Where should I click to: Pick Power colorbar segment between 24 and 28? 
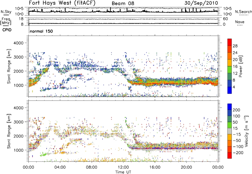coord(230,49)
